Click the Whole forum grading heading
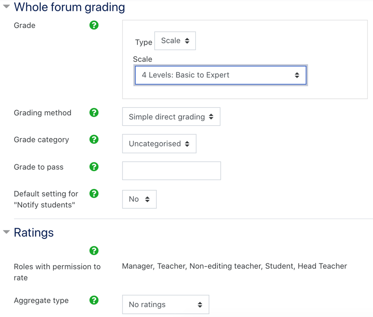The height and width of the screenshot is (317, 373). coord(70,7)
